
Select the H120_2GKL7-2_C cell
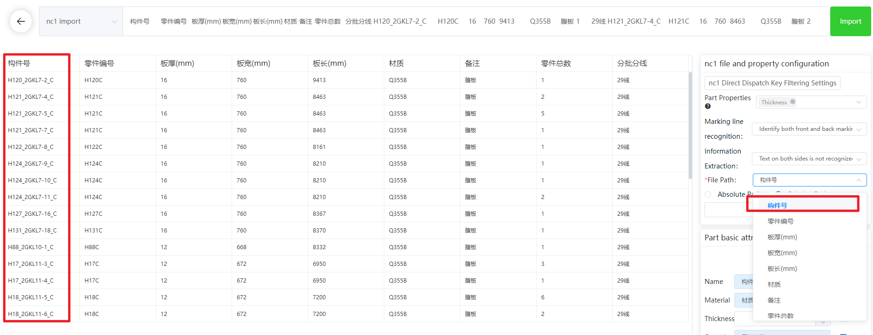tap(41, 80)
